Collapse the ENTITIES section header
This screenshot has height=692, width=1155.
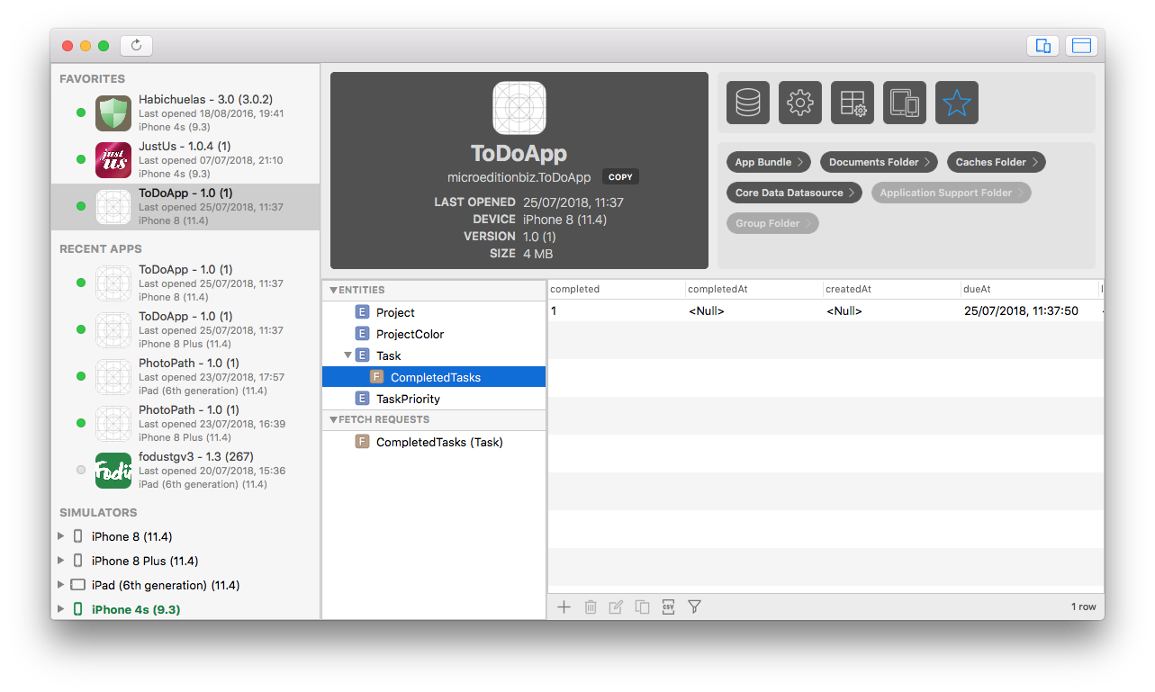[x=334, y=291]
